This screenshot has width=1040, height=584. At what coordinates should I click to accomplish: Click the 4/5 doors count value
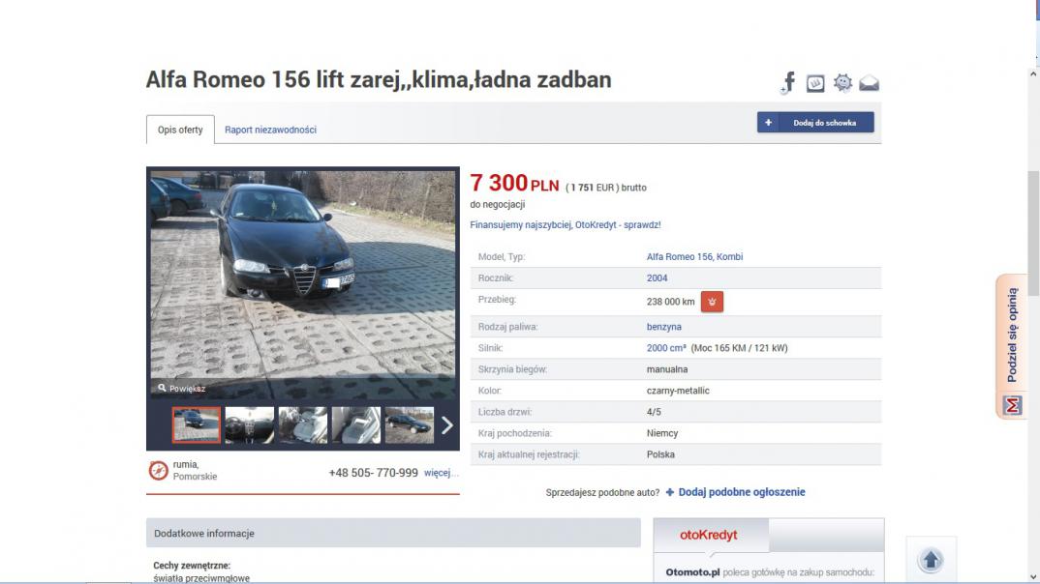(x=654, y=412)
